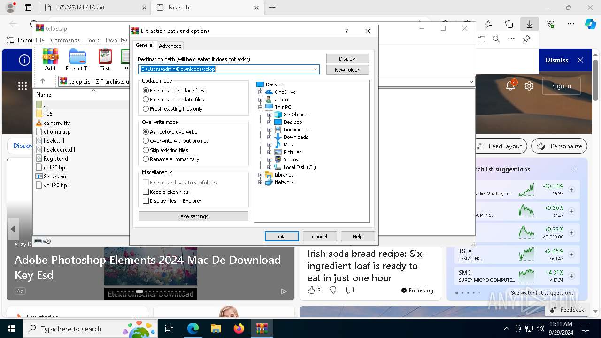The width and height of the screenshot is (601, 338).
Task: Select the x86 folder in archive list
Action: click(x=44, y=114)
